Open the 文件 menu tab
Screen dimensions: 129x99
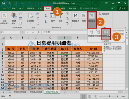[x=5, y=9]
